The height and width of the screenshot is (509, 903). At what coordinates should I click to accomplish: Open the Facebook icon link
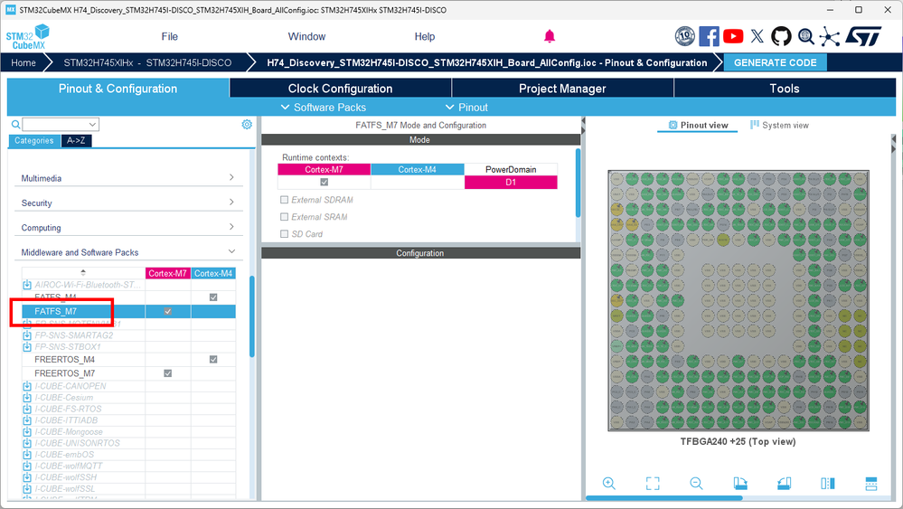coord(709,36)
